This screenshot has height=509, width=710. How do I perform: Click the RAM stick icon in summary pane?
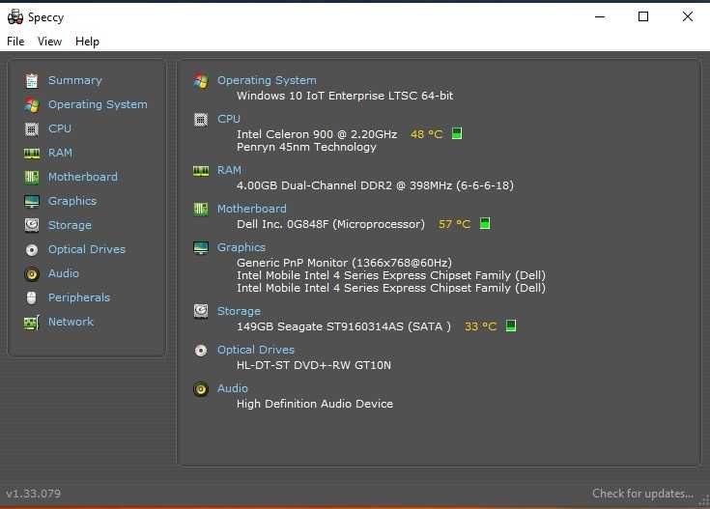(x=201, y=171)
